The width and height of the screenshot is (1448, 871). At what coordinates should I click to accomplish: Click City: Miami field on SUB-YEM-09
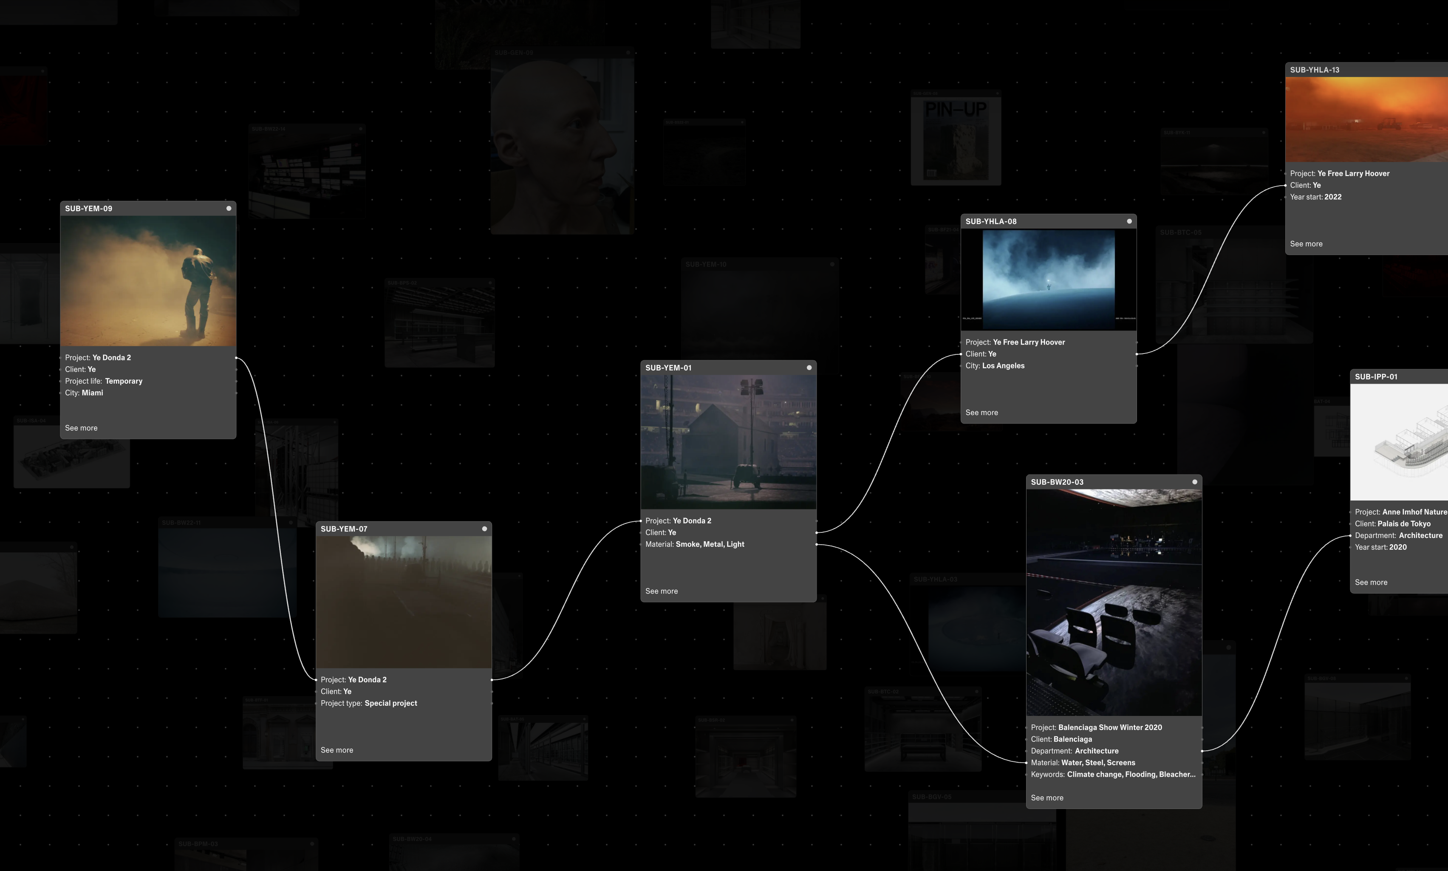click(x=84, y=393)
